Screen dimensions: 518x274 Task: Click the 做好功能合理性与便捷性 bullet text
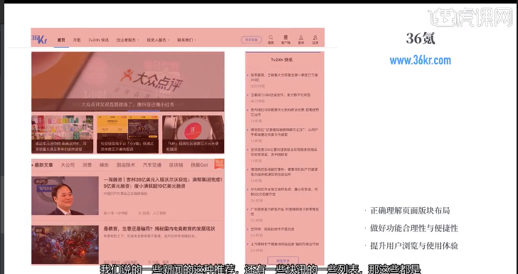414,228
